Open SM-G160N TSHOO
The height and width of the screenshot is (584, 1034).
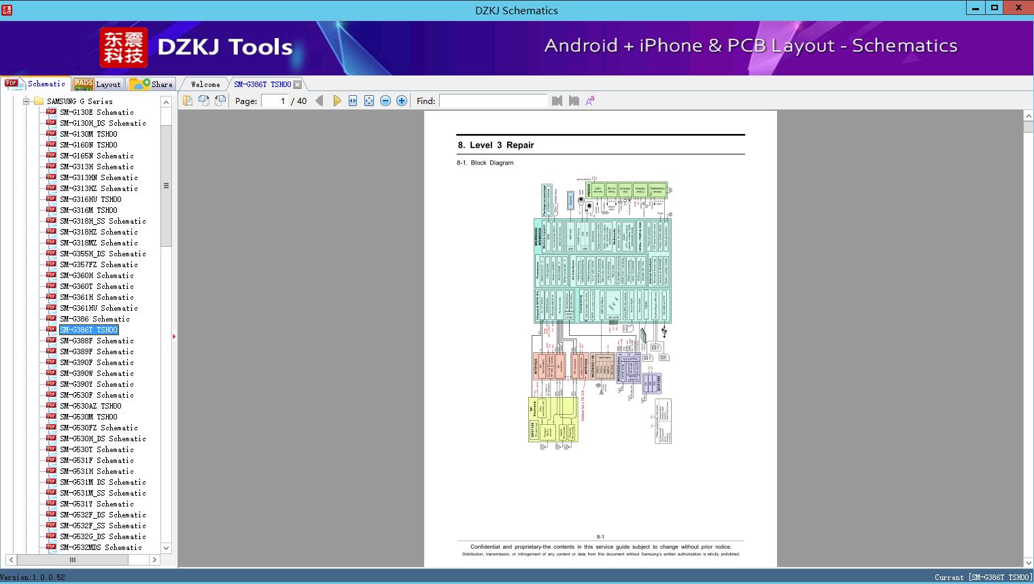(x=88, y=145)
